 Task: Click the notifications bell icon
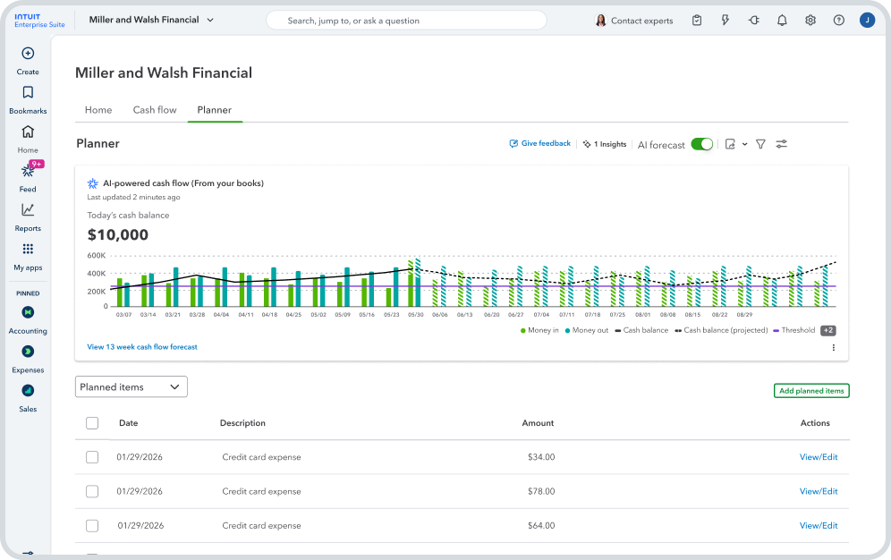tap(782, 21)
